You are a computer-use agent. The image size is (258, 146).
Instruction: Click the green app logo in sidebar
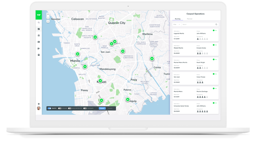tap(39, 15)
